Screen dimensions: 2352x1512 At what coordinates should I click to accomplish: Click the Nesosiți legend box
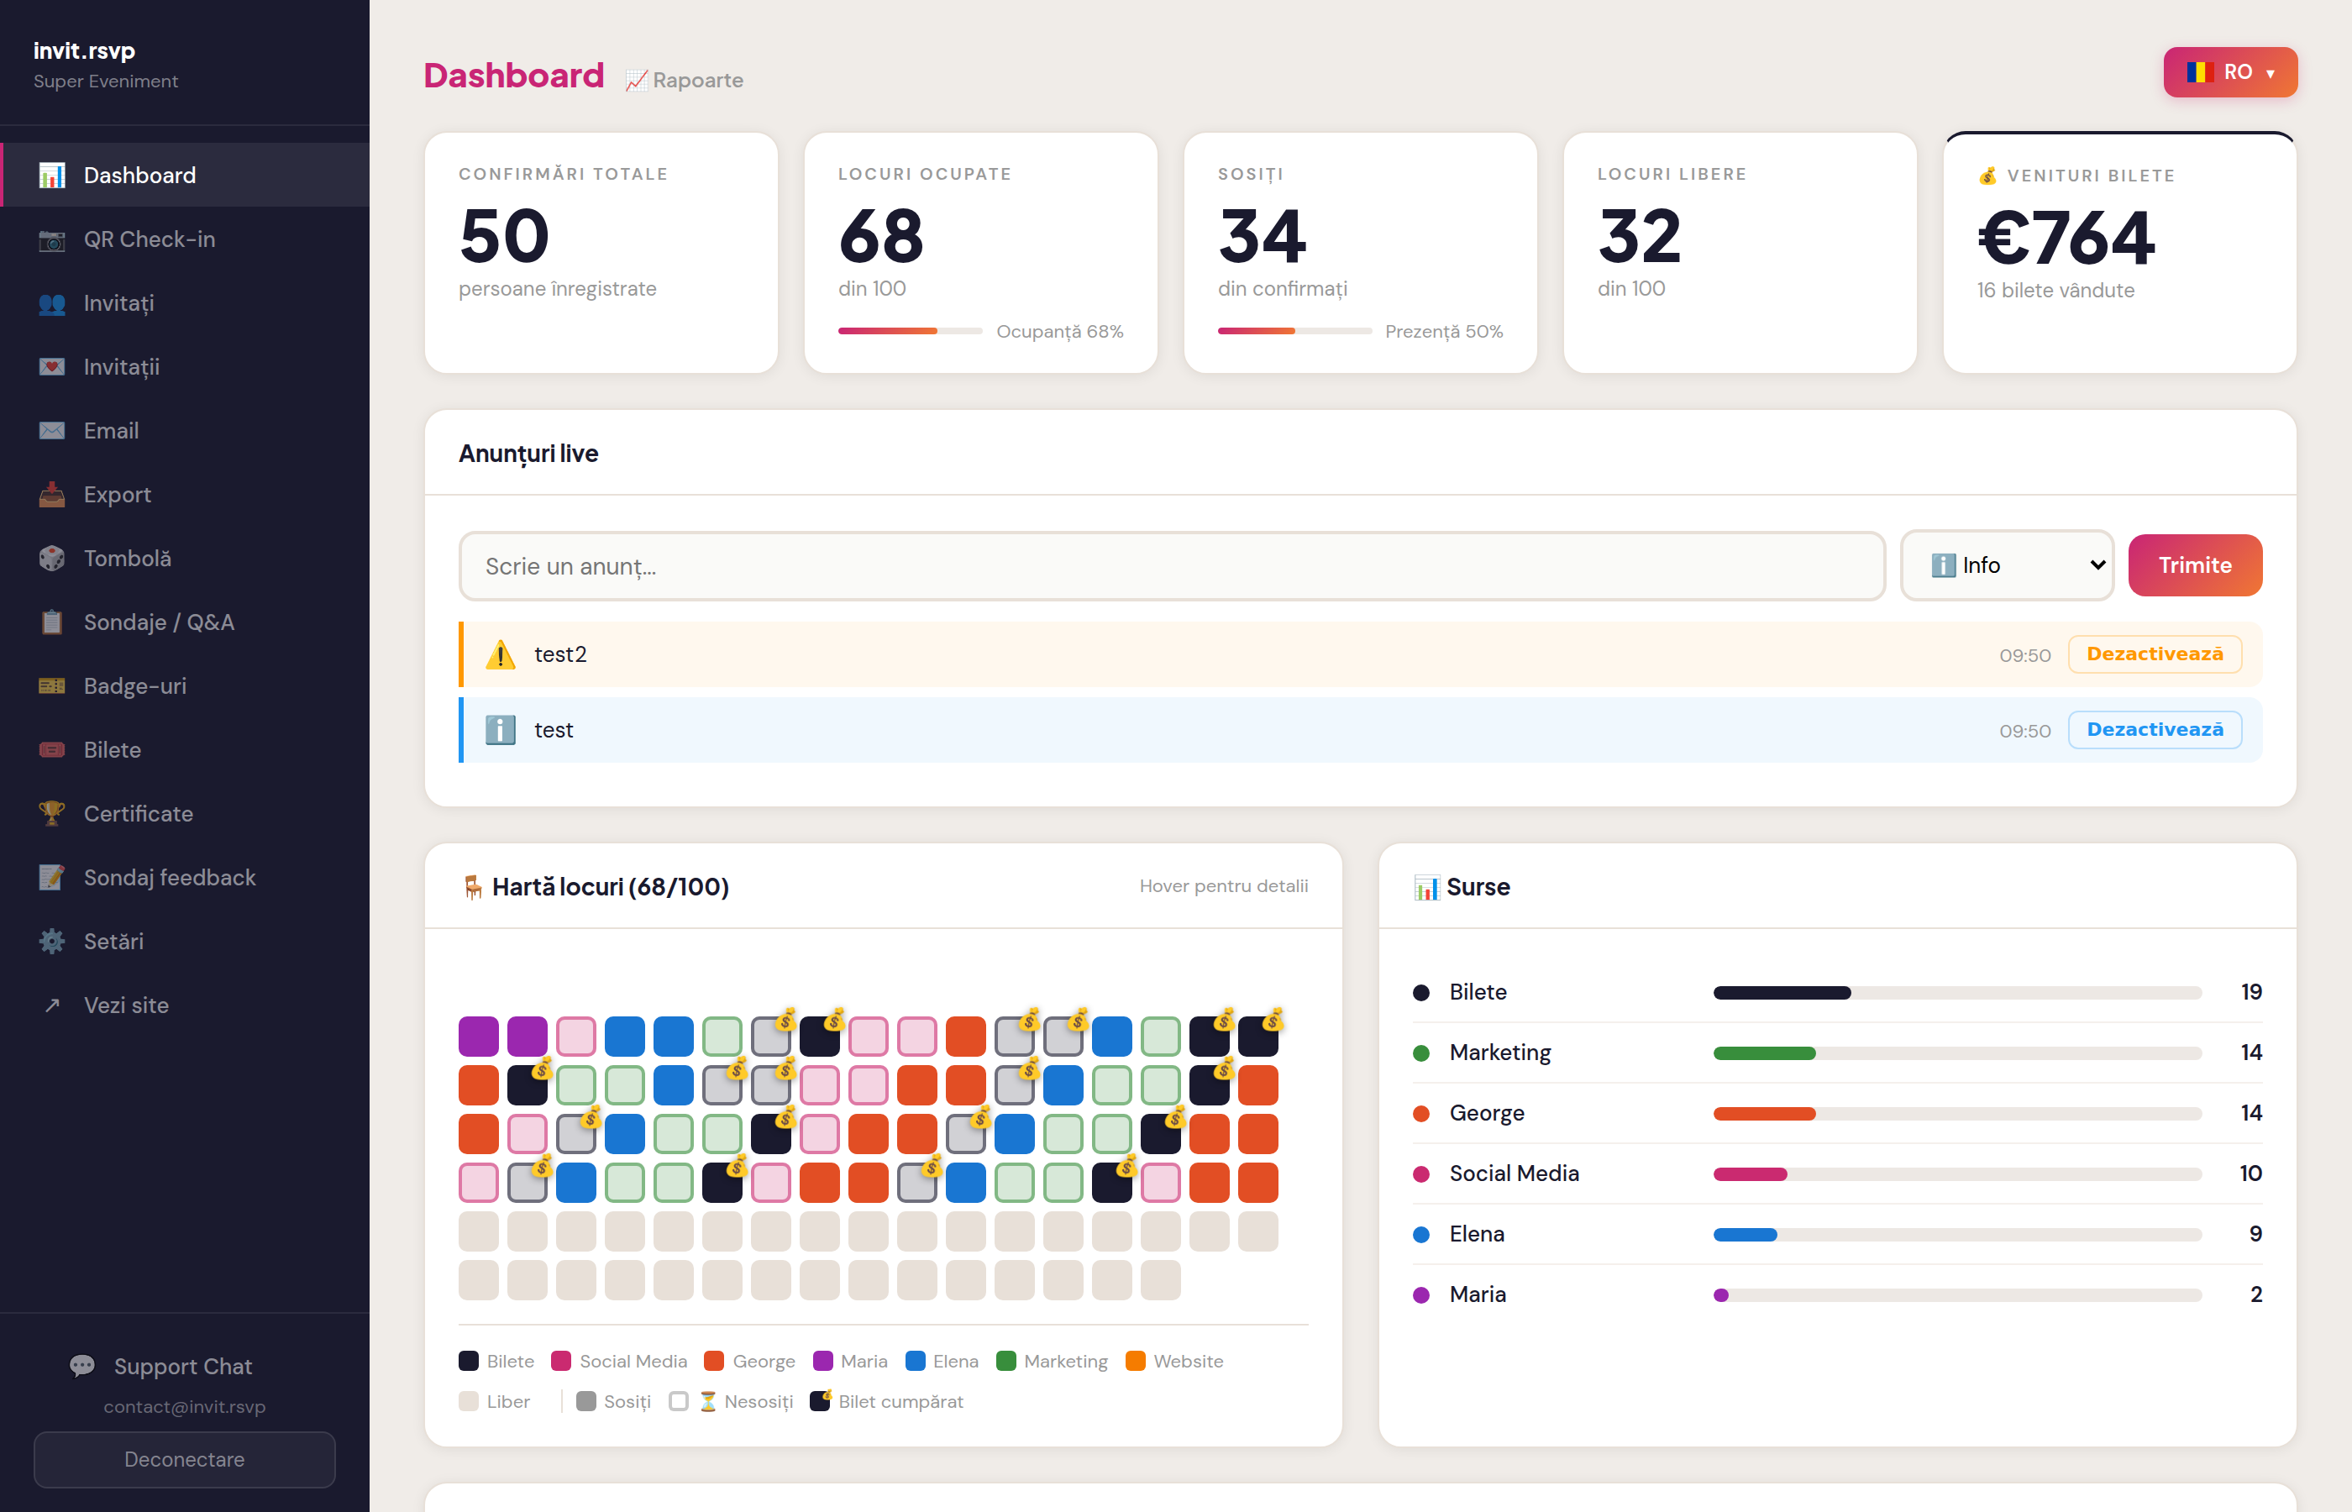679,1401
